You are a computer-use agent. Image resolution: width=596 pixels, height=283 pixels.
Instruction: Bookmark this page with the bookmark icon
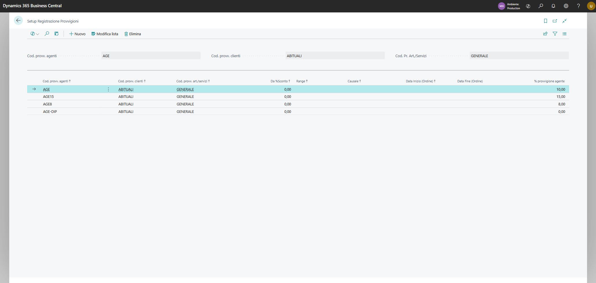545,21
